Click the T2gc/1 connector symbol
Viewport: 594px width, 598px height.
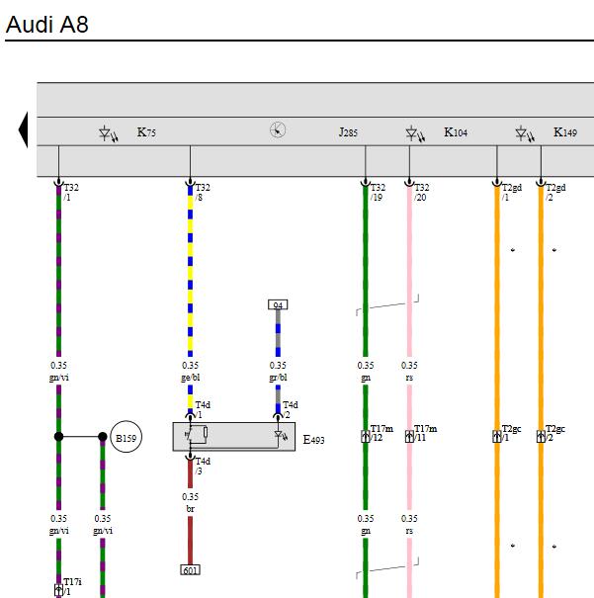[x=497, y=436]
